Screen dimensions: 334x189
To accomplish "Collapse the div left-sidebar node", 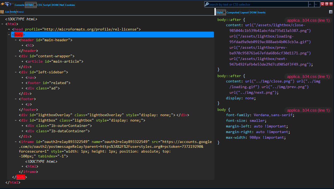I will tap(16, 72).
